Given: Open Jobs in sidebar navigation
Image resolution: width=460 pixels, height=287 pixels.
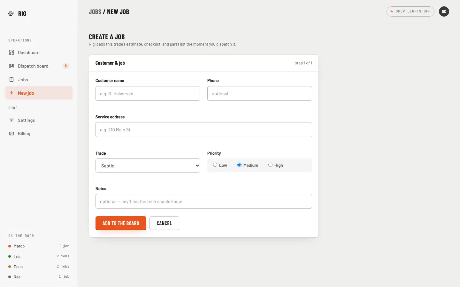Looking at the screenshot, I should (39, 80).
